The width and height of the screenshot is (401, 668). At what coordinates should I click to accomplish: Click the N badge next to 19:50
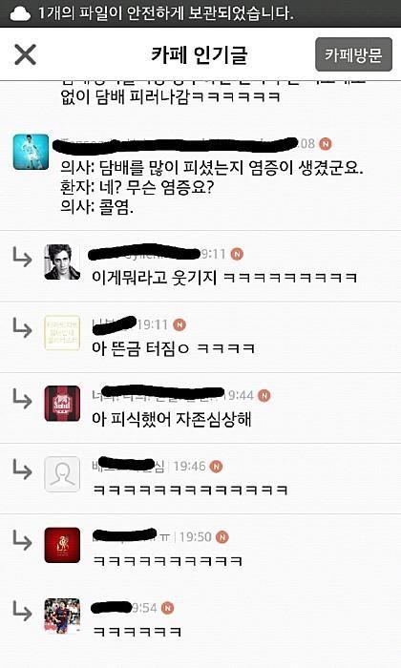[222, 536]
